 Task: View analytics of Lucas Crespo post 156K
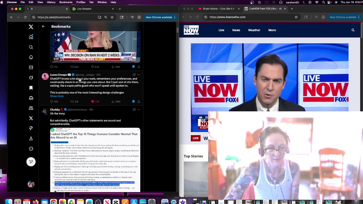click(x=116, y=101)
